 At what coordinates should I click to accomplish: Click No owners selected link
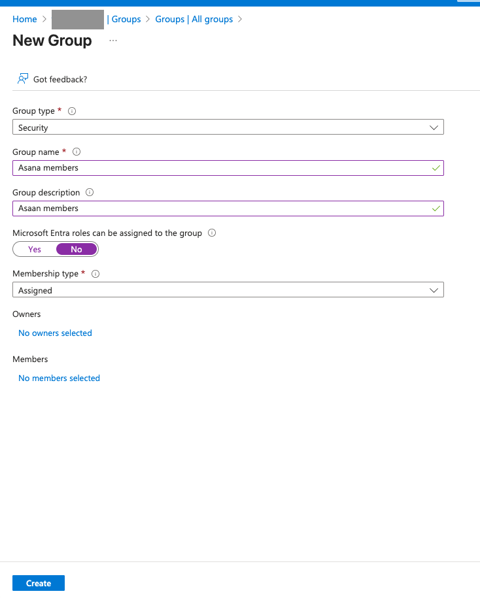[55, 333]
